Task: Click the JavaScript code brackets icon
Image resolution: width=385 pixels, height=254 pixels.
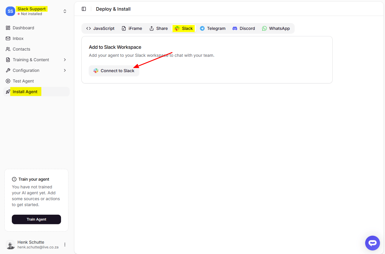Action: (x=89, y=28)
